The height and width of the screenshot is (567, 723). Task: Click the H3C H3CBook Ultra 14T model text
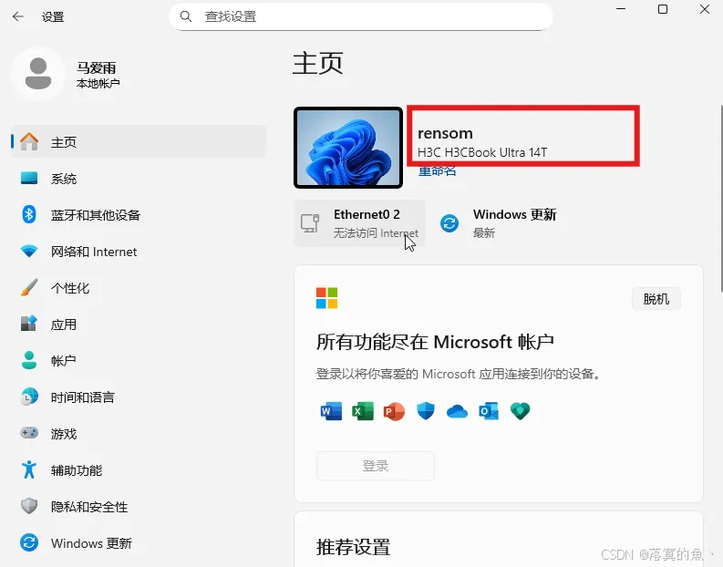coord(482,152)
